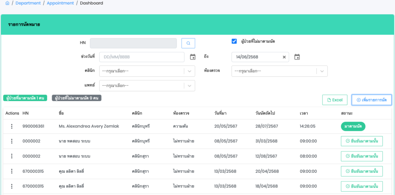Open actions menu for appointment dated 20/04/2568
Screen dimensions: 395x195
(12, 171)
